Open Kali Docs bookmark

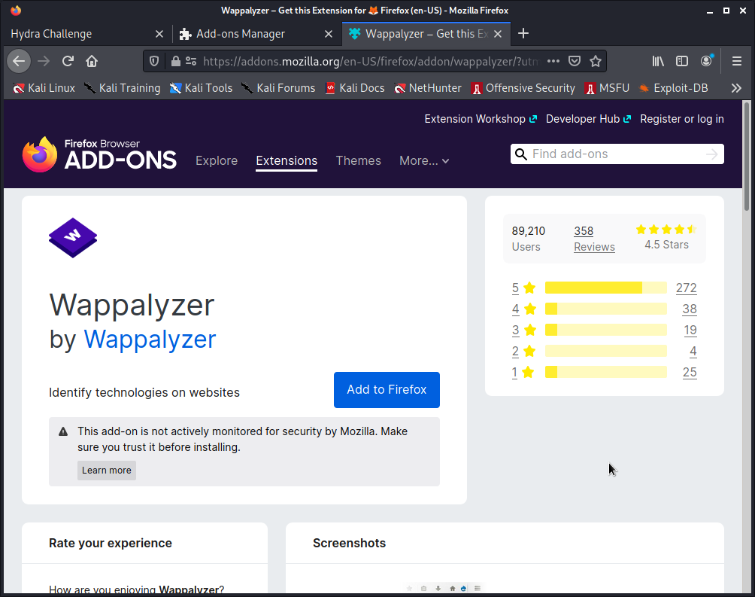coord(354,88)
